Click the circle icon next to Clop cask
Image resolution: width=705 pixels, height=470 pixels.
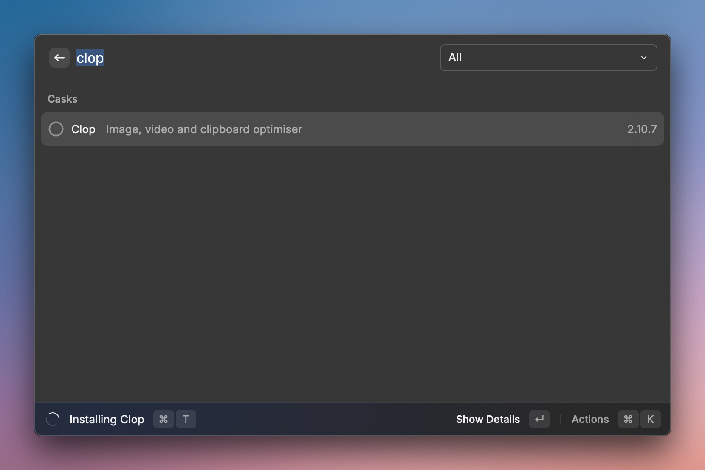tap(56, 129)
